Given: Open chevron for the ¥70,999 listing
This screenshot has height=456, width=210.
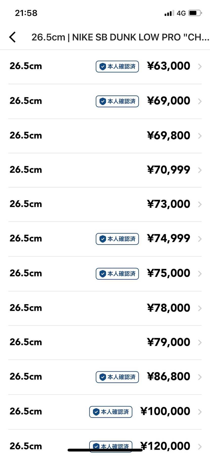Looking at the screenshot, I should coord(200,170).
